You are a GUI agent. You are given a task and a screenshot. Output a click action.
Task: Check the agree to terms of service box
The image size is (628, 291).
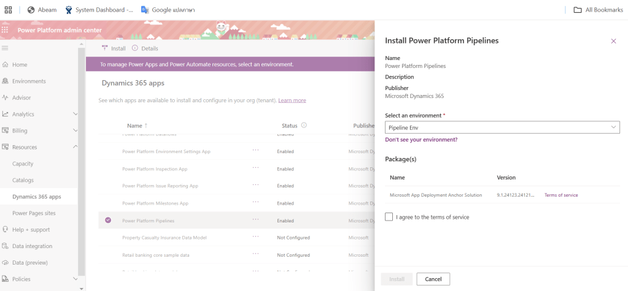(389, 217)
